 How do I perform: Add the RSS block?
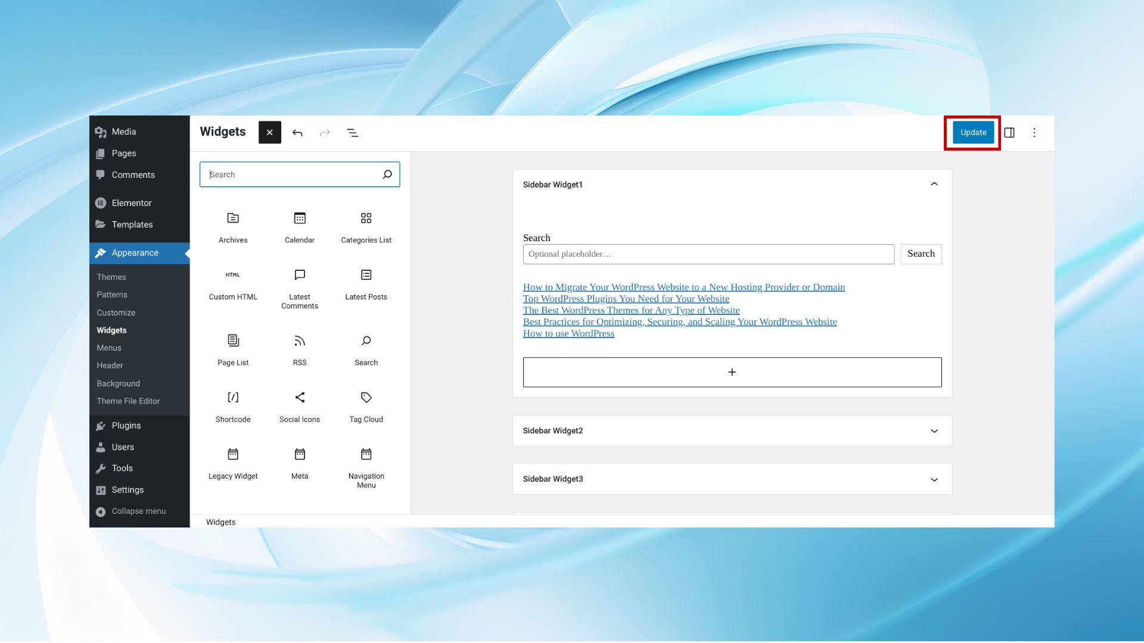click(x=300, y=349)
